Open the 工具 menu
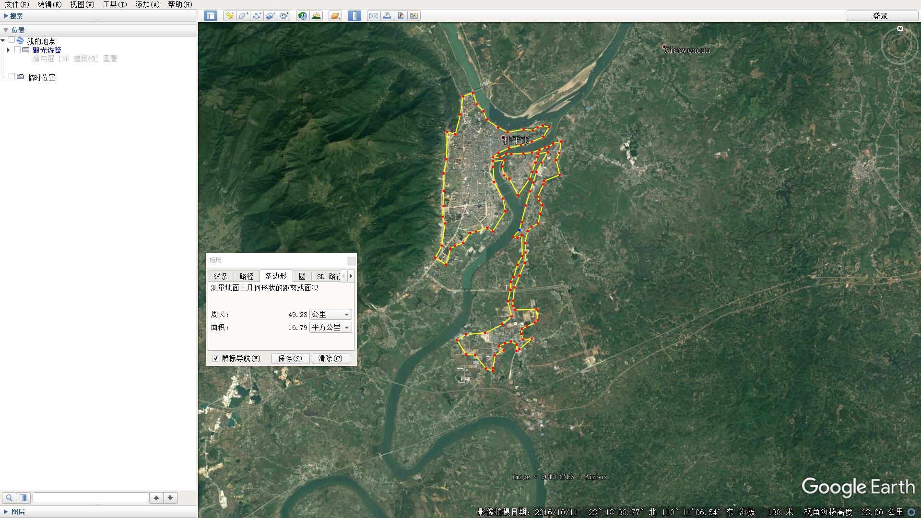 [x=114, y=4]
